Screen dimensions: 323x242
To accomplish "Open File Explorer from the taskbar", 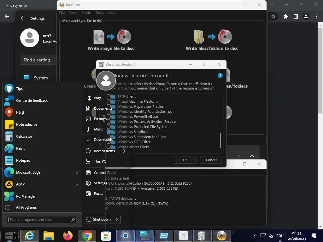I will pos(48,236).
